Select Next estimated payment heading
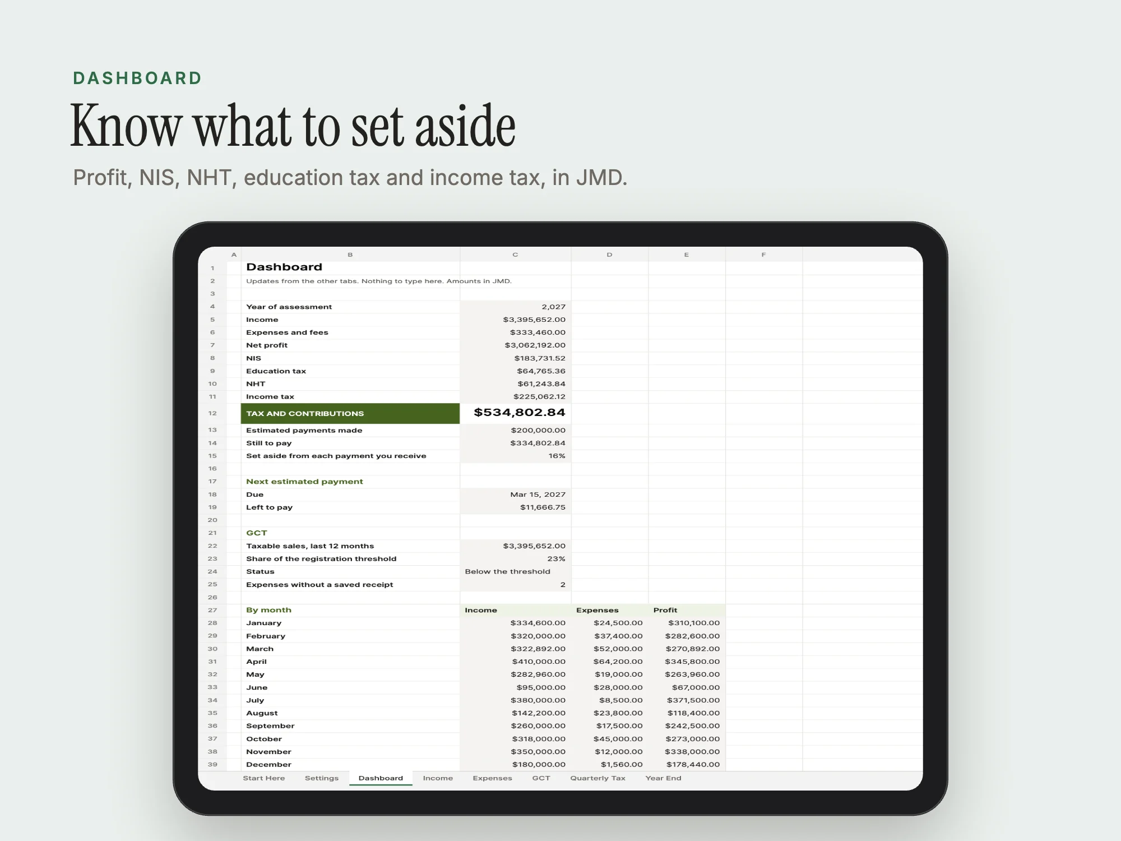 click(350, 482)
